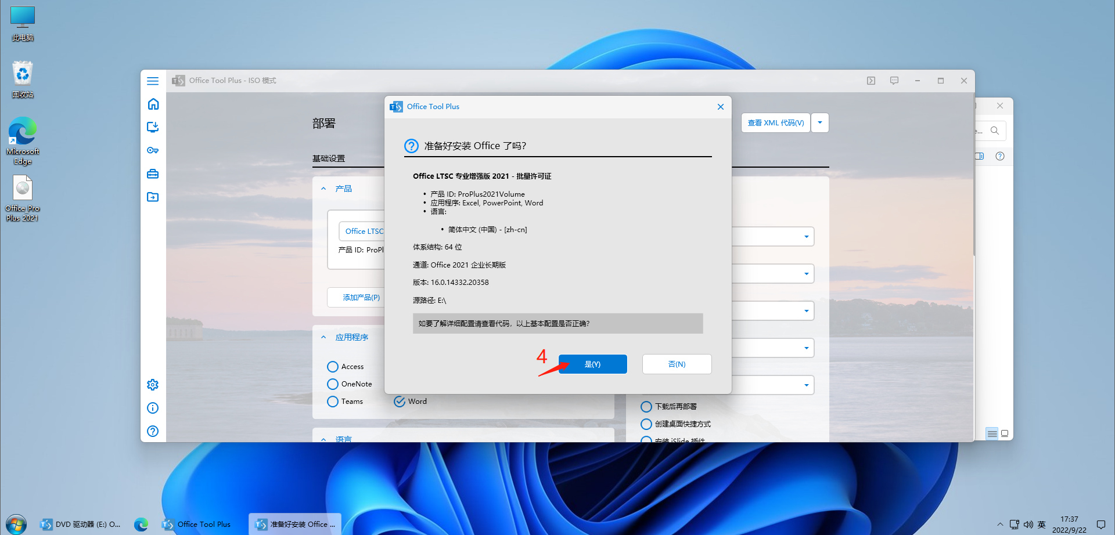Click the 产品 ID: ProPlus2021Volume text
The image size is (1115, 535).
pos(477,194)
